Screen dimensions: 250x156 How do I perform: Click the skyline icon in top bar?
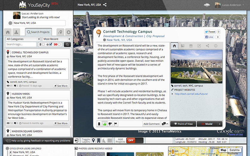pyautogui.click(x=207, y=5)
